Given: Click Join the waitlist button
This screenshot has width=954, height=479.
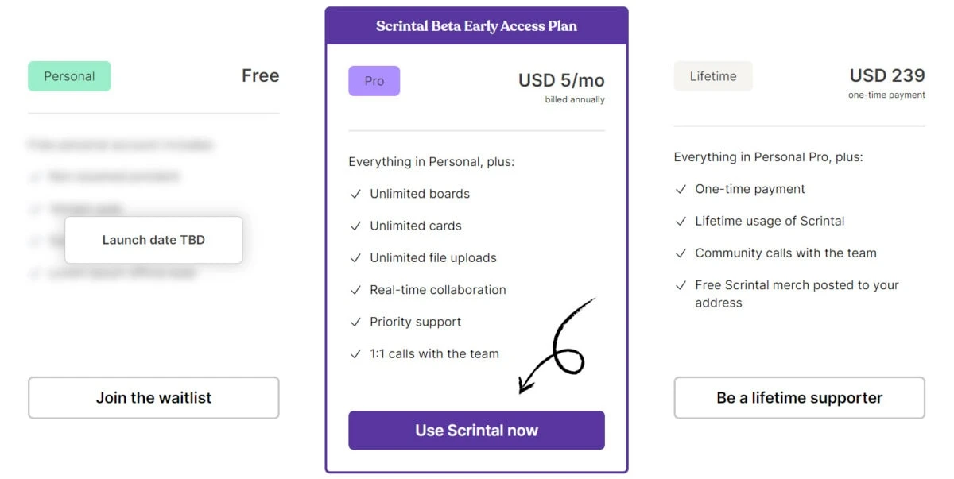Looking at the screenshot, I should pos(153,398).
